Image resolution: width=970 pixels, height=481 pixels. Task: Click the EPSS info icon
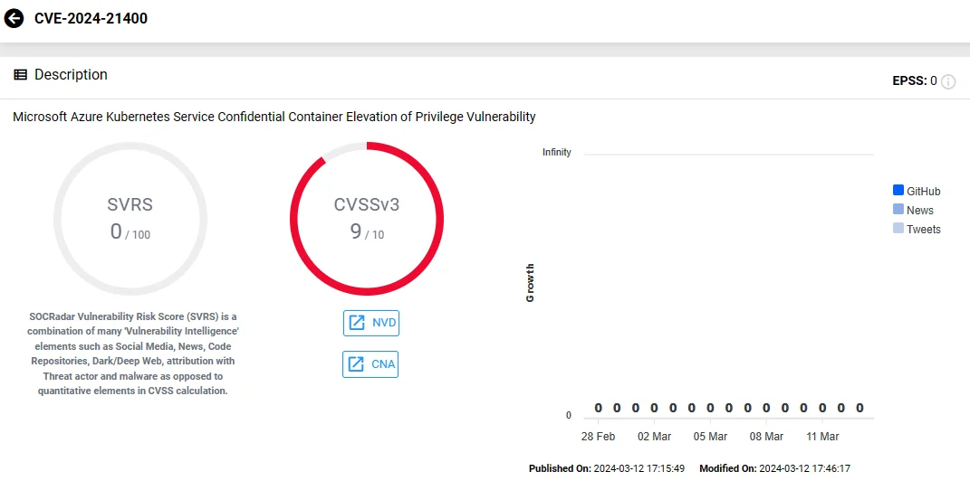(947, 81)
